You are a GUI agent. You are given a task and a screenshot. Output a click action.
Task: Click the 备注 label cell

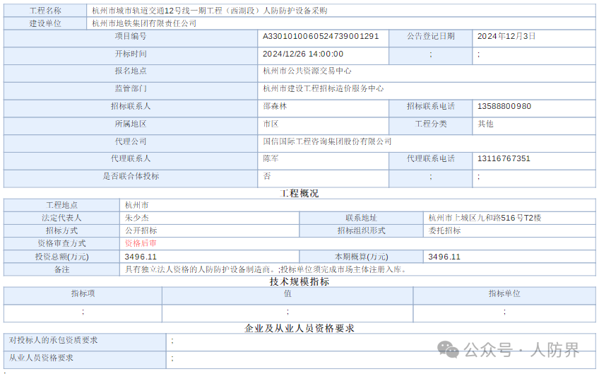(x=61, y=269)
